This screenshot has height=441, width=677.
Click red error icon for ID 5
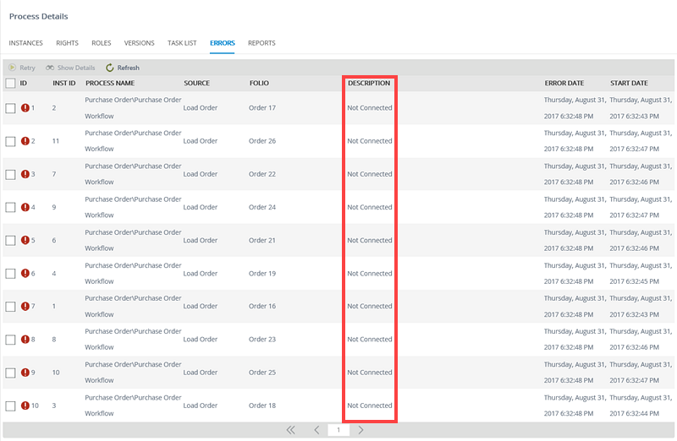tap(25, 241)
